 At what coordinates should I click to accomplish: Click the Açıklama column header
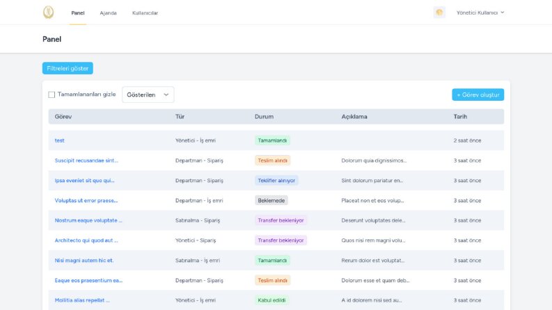(x=354, y=117)
